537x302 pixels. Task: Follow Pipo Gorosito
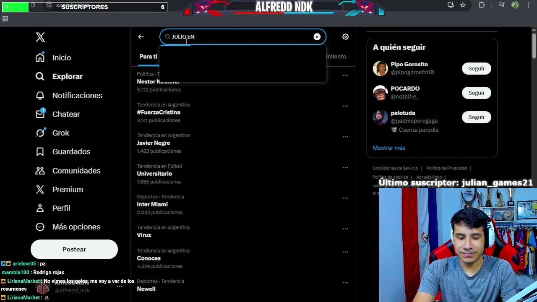click(476, 68)
